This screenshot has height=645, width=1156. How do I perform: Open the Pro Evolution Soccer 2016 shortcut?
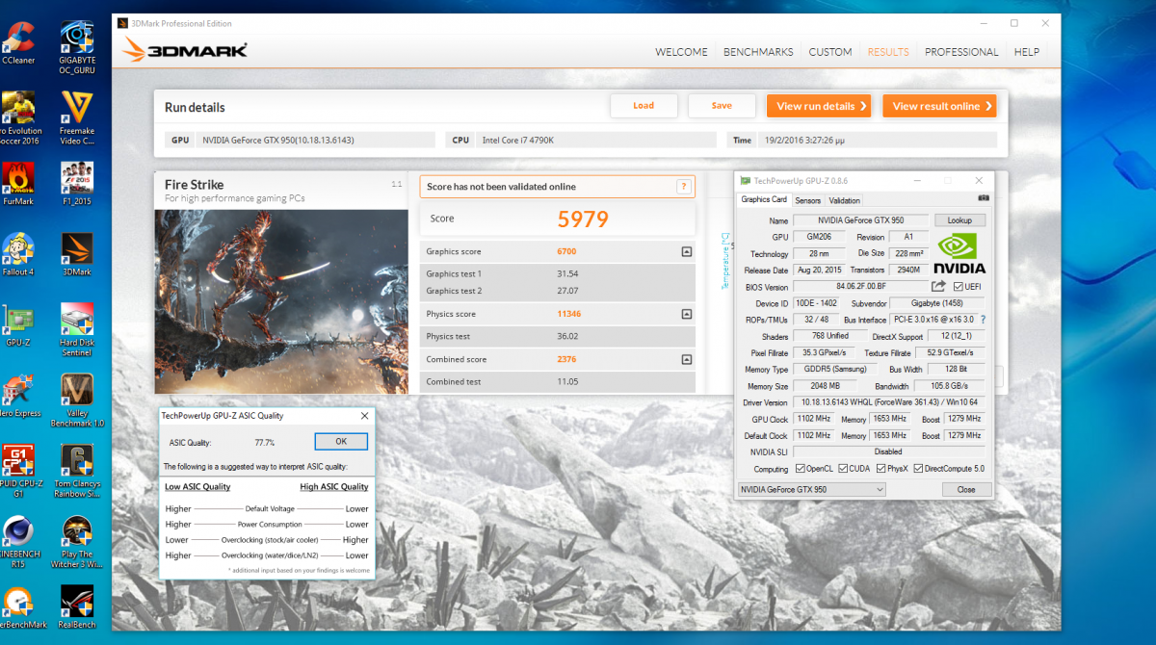[x=18, y=118]
